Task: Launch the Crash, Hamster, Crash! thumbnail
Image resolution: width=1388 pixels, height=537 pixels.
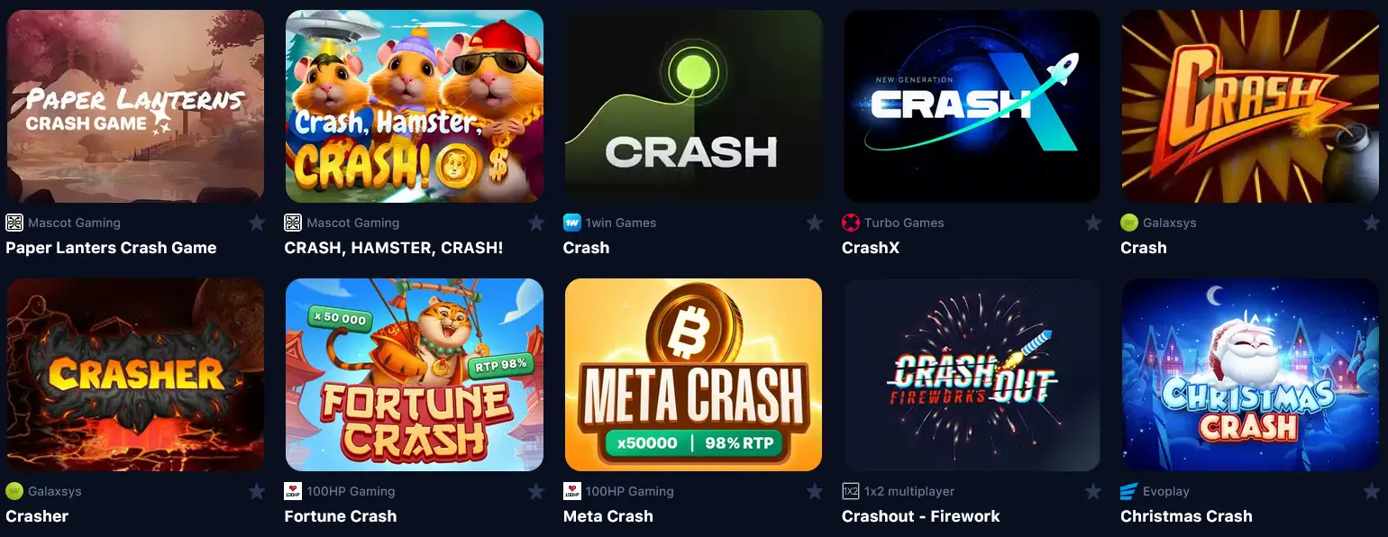Action: pos(415,106)
